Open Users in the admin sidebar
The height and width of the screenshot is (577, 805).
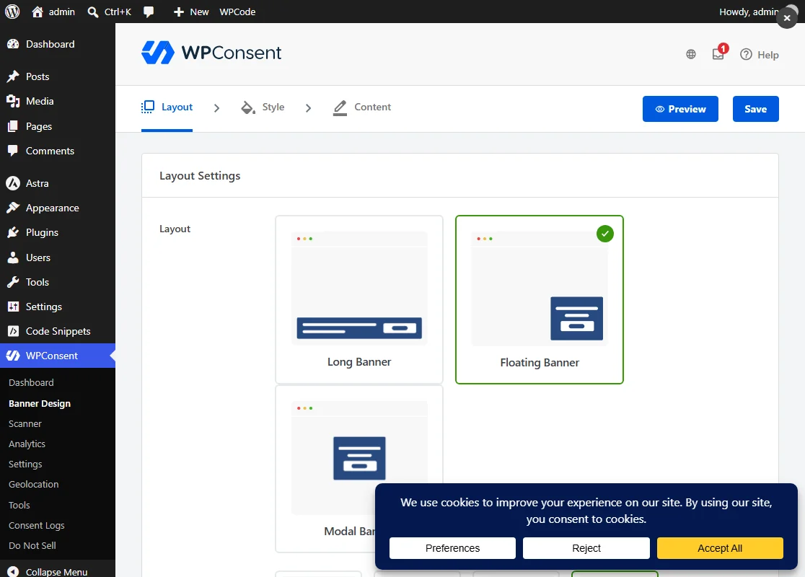(x=58, y=257)
